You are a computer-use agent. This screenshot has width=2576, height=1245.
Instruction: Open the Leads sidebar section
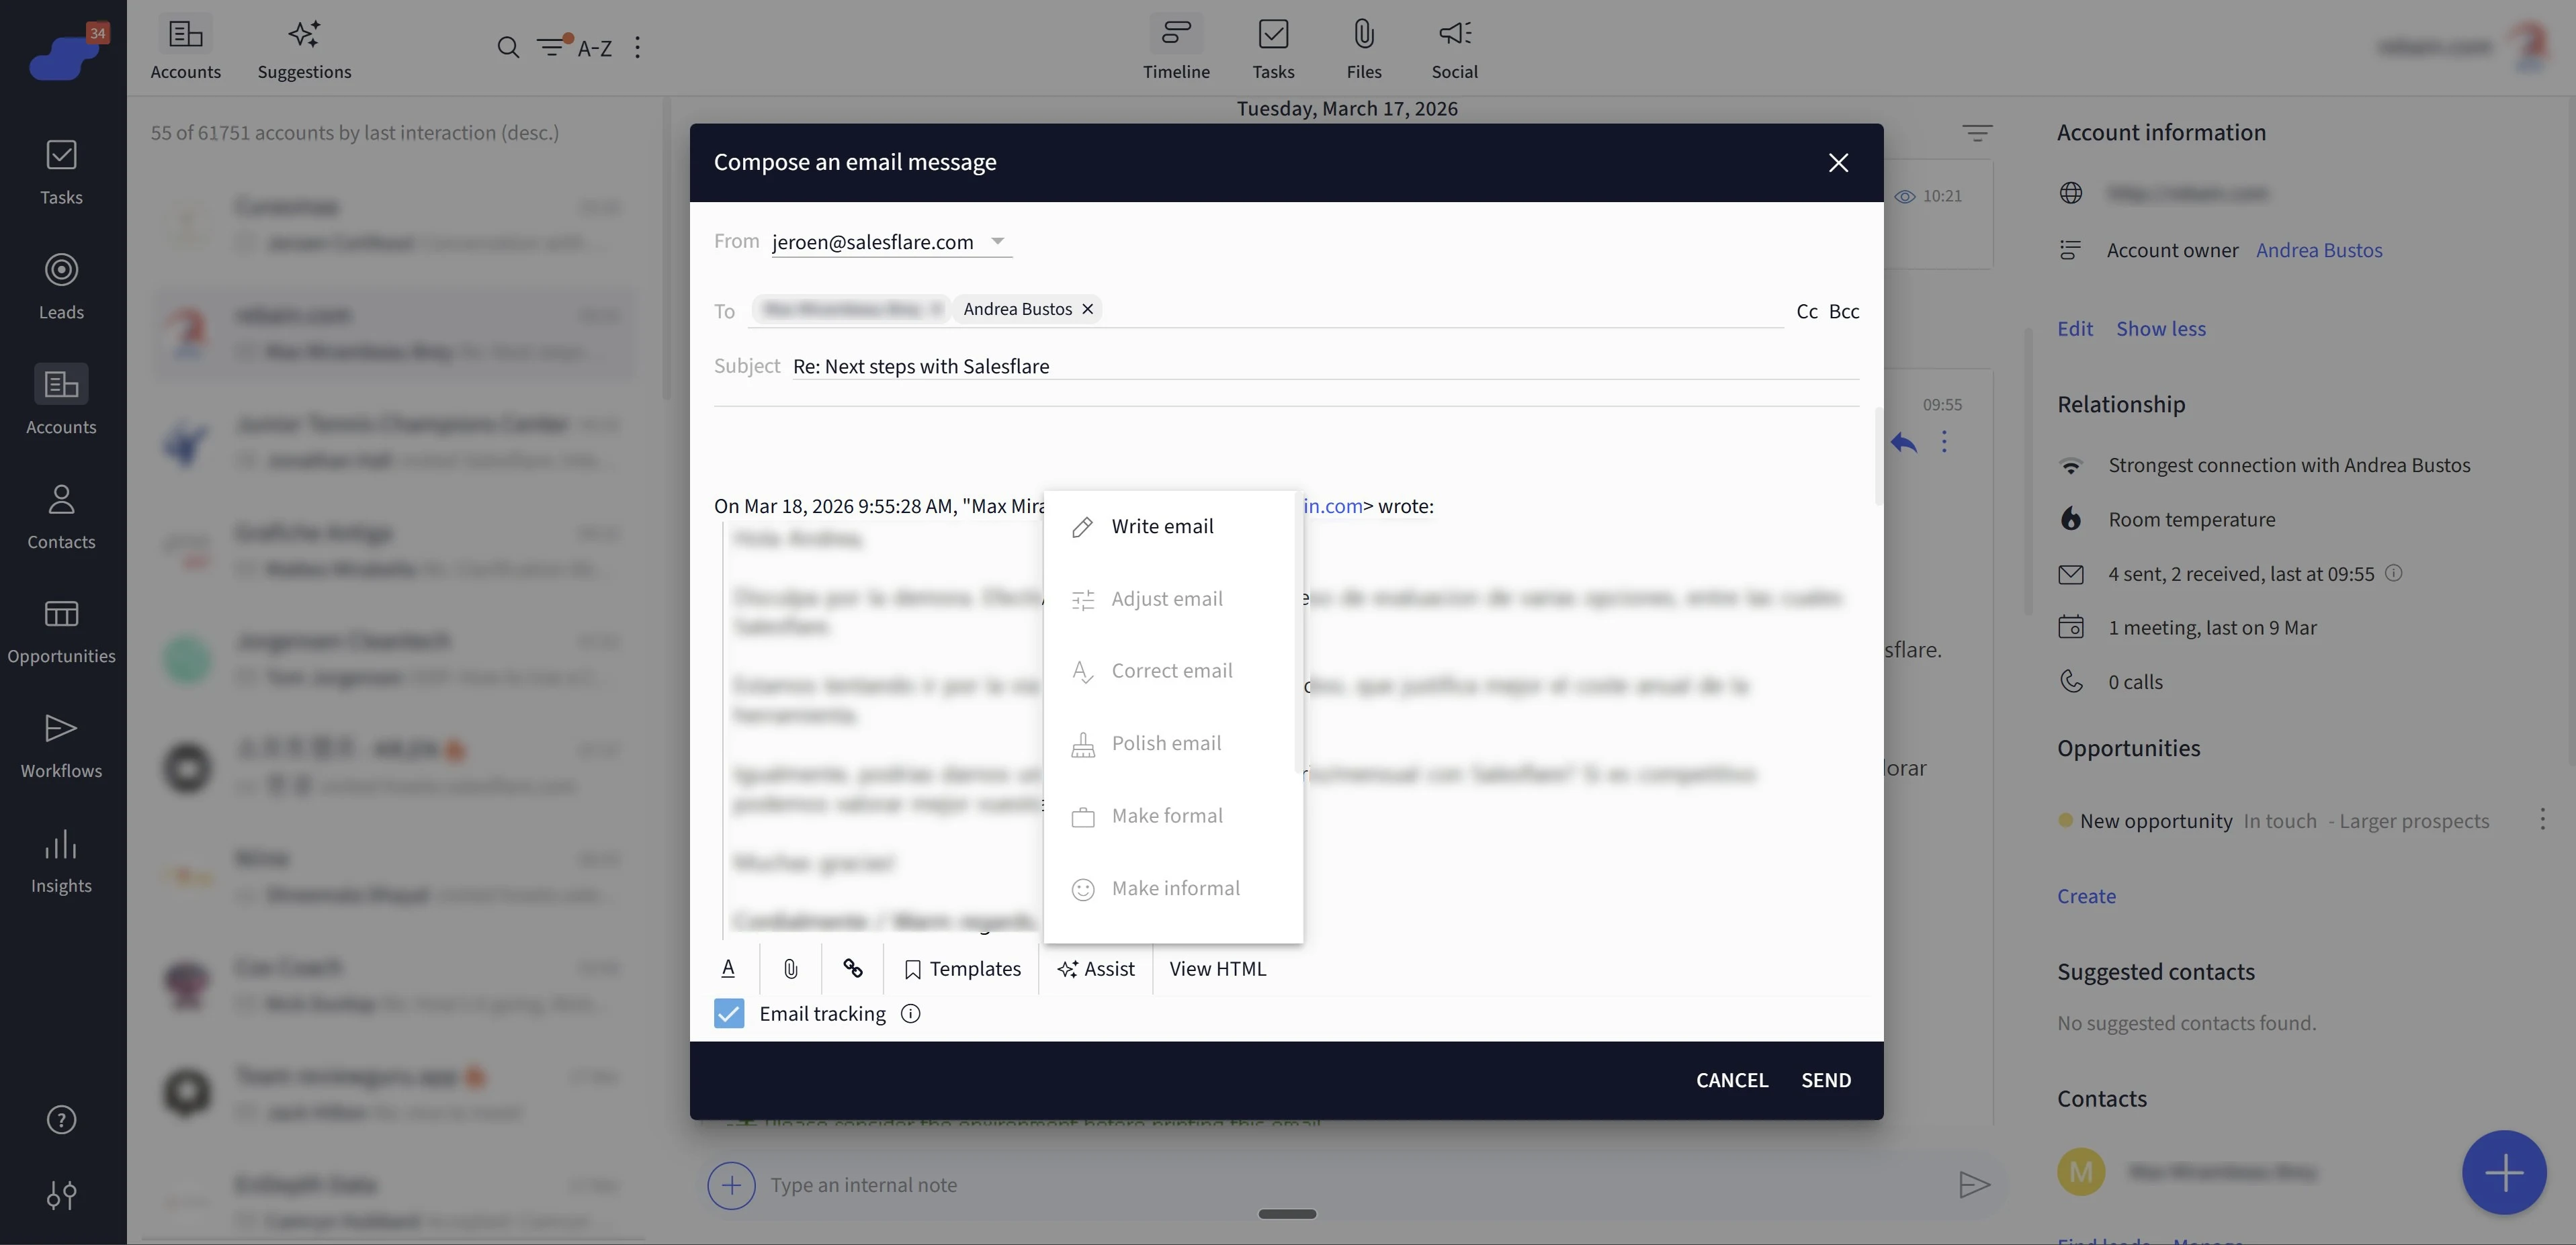[x=61, y=287]
